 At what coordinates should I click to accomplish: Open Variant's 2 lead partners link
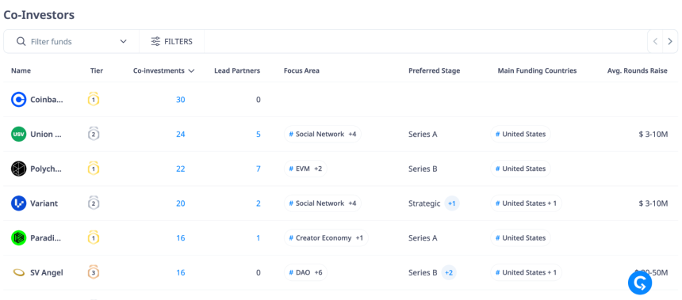coord(259,203)
